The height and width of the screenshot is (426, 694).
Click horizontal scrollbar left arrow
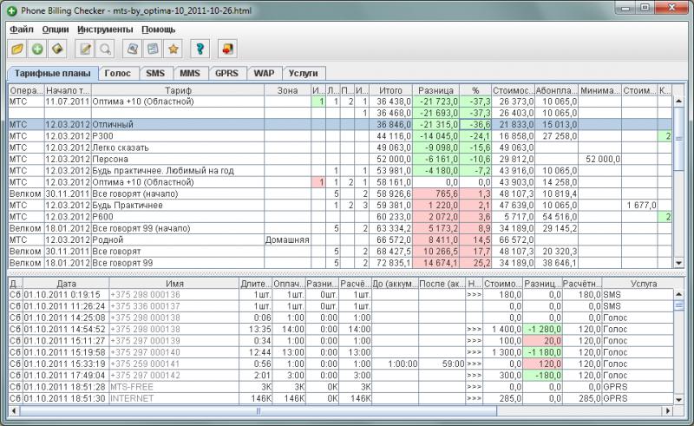pyautogui.click(x=14, y=410)
